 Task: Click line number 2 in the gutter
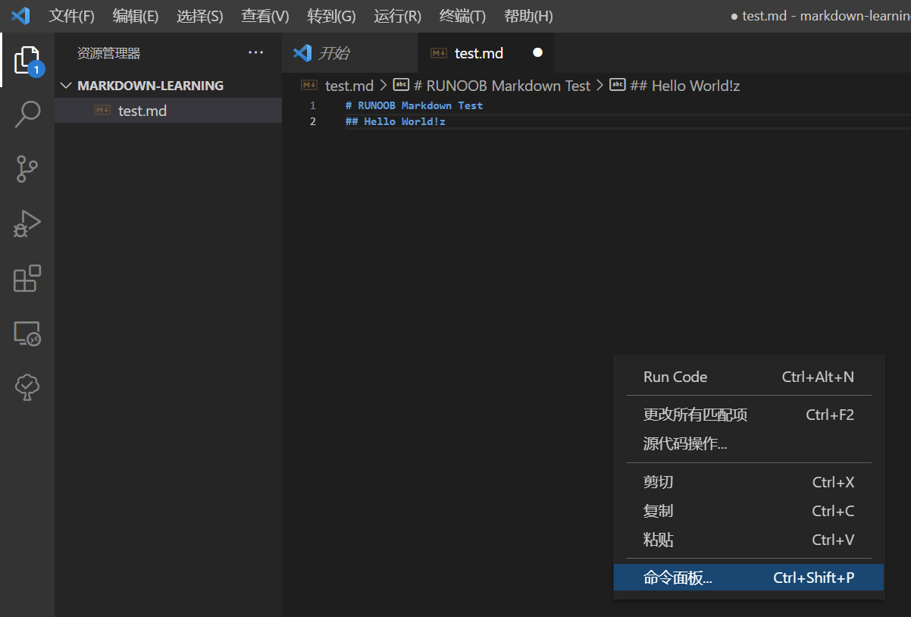point(313,121)
